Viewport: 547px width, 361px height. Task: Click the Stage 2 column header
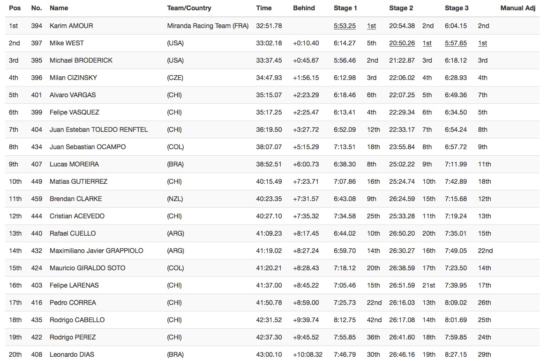(401, 8)
